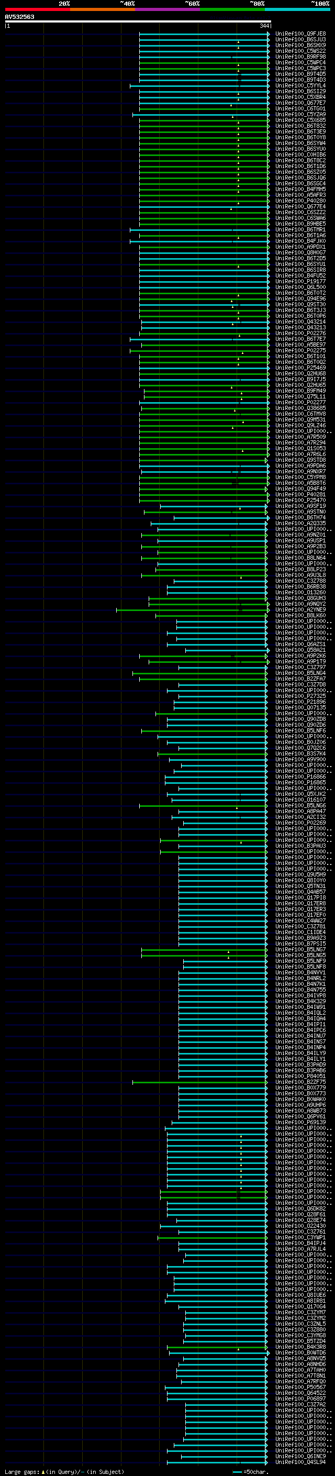335x1476 pixels.
Task: Open hit UniRef100_C5WS22
Action: point(300,51)
